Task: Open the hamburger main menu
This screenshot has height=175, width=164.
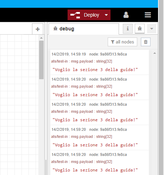Action: click(x=148, y=15)
